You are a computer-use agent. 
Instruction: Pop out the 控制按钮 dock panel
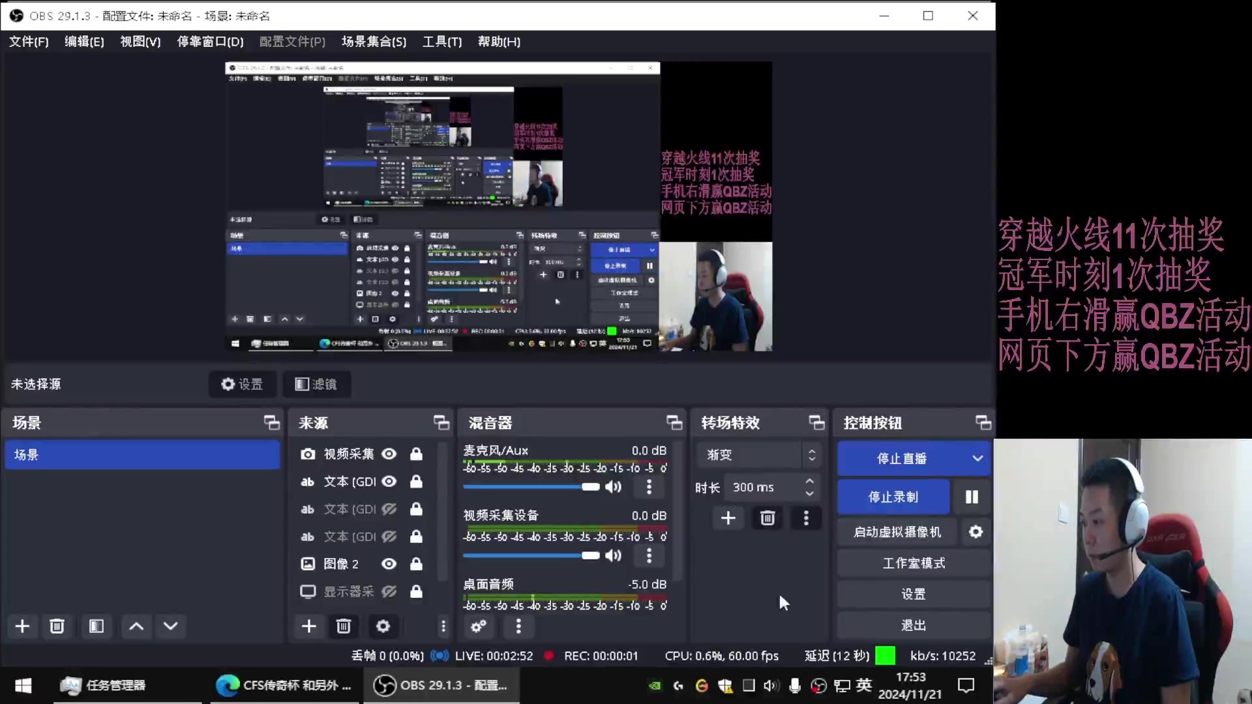[x=983, y=422]
